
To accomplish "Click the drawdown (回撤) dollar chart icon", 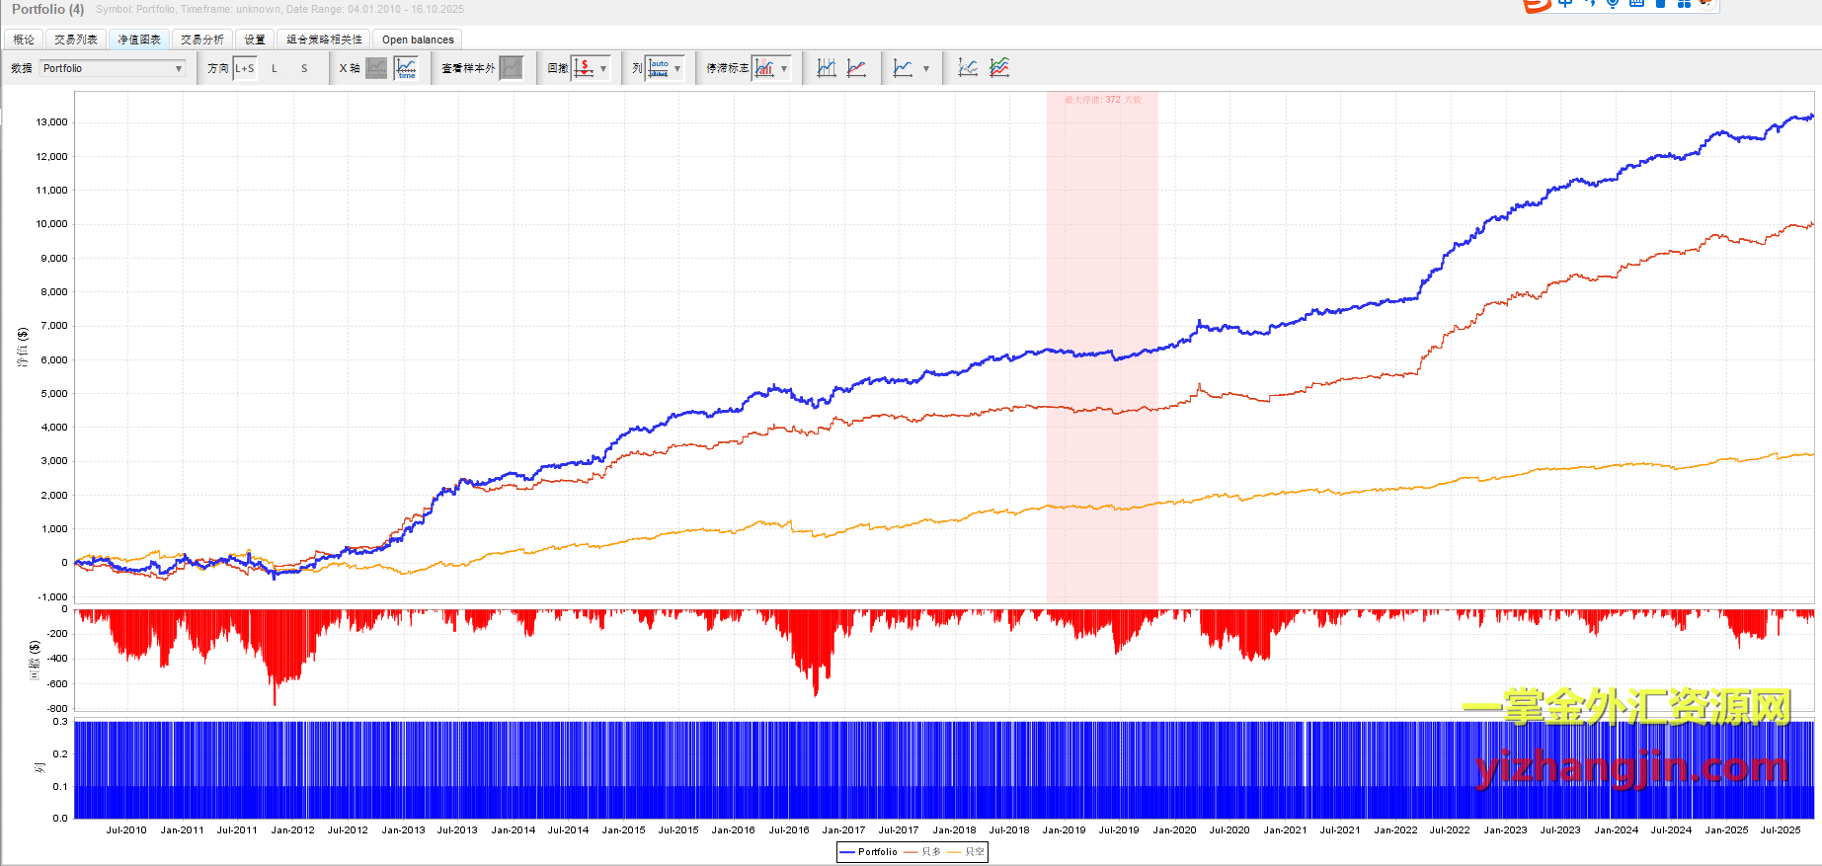I will click(584, 68).
